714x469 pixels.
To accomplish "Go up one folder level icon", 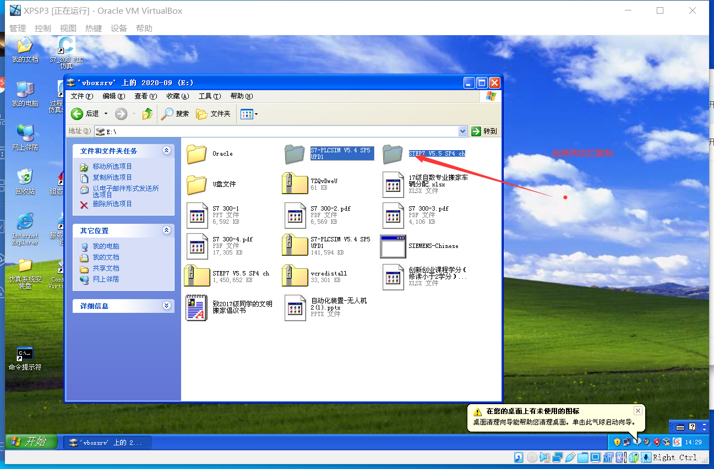I will coord(147,114).
